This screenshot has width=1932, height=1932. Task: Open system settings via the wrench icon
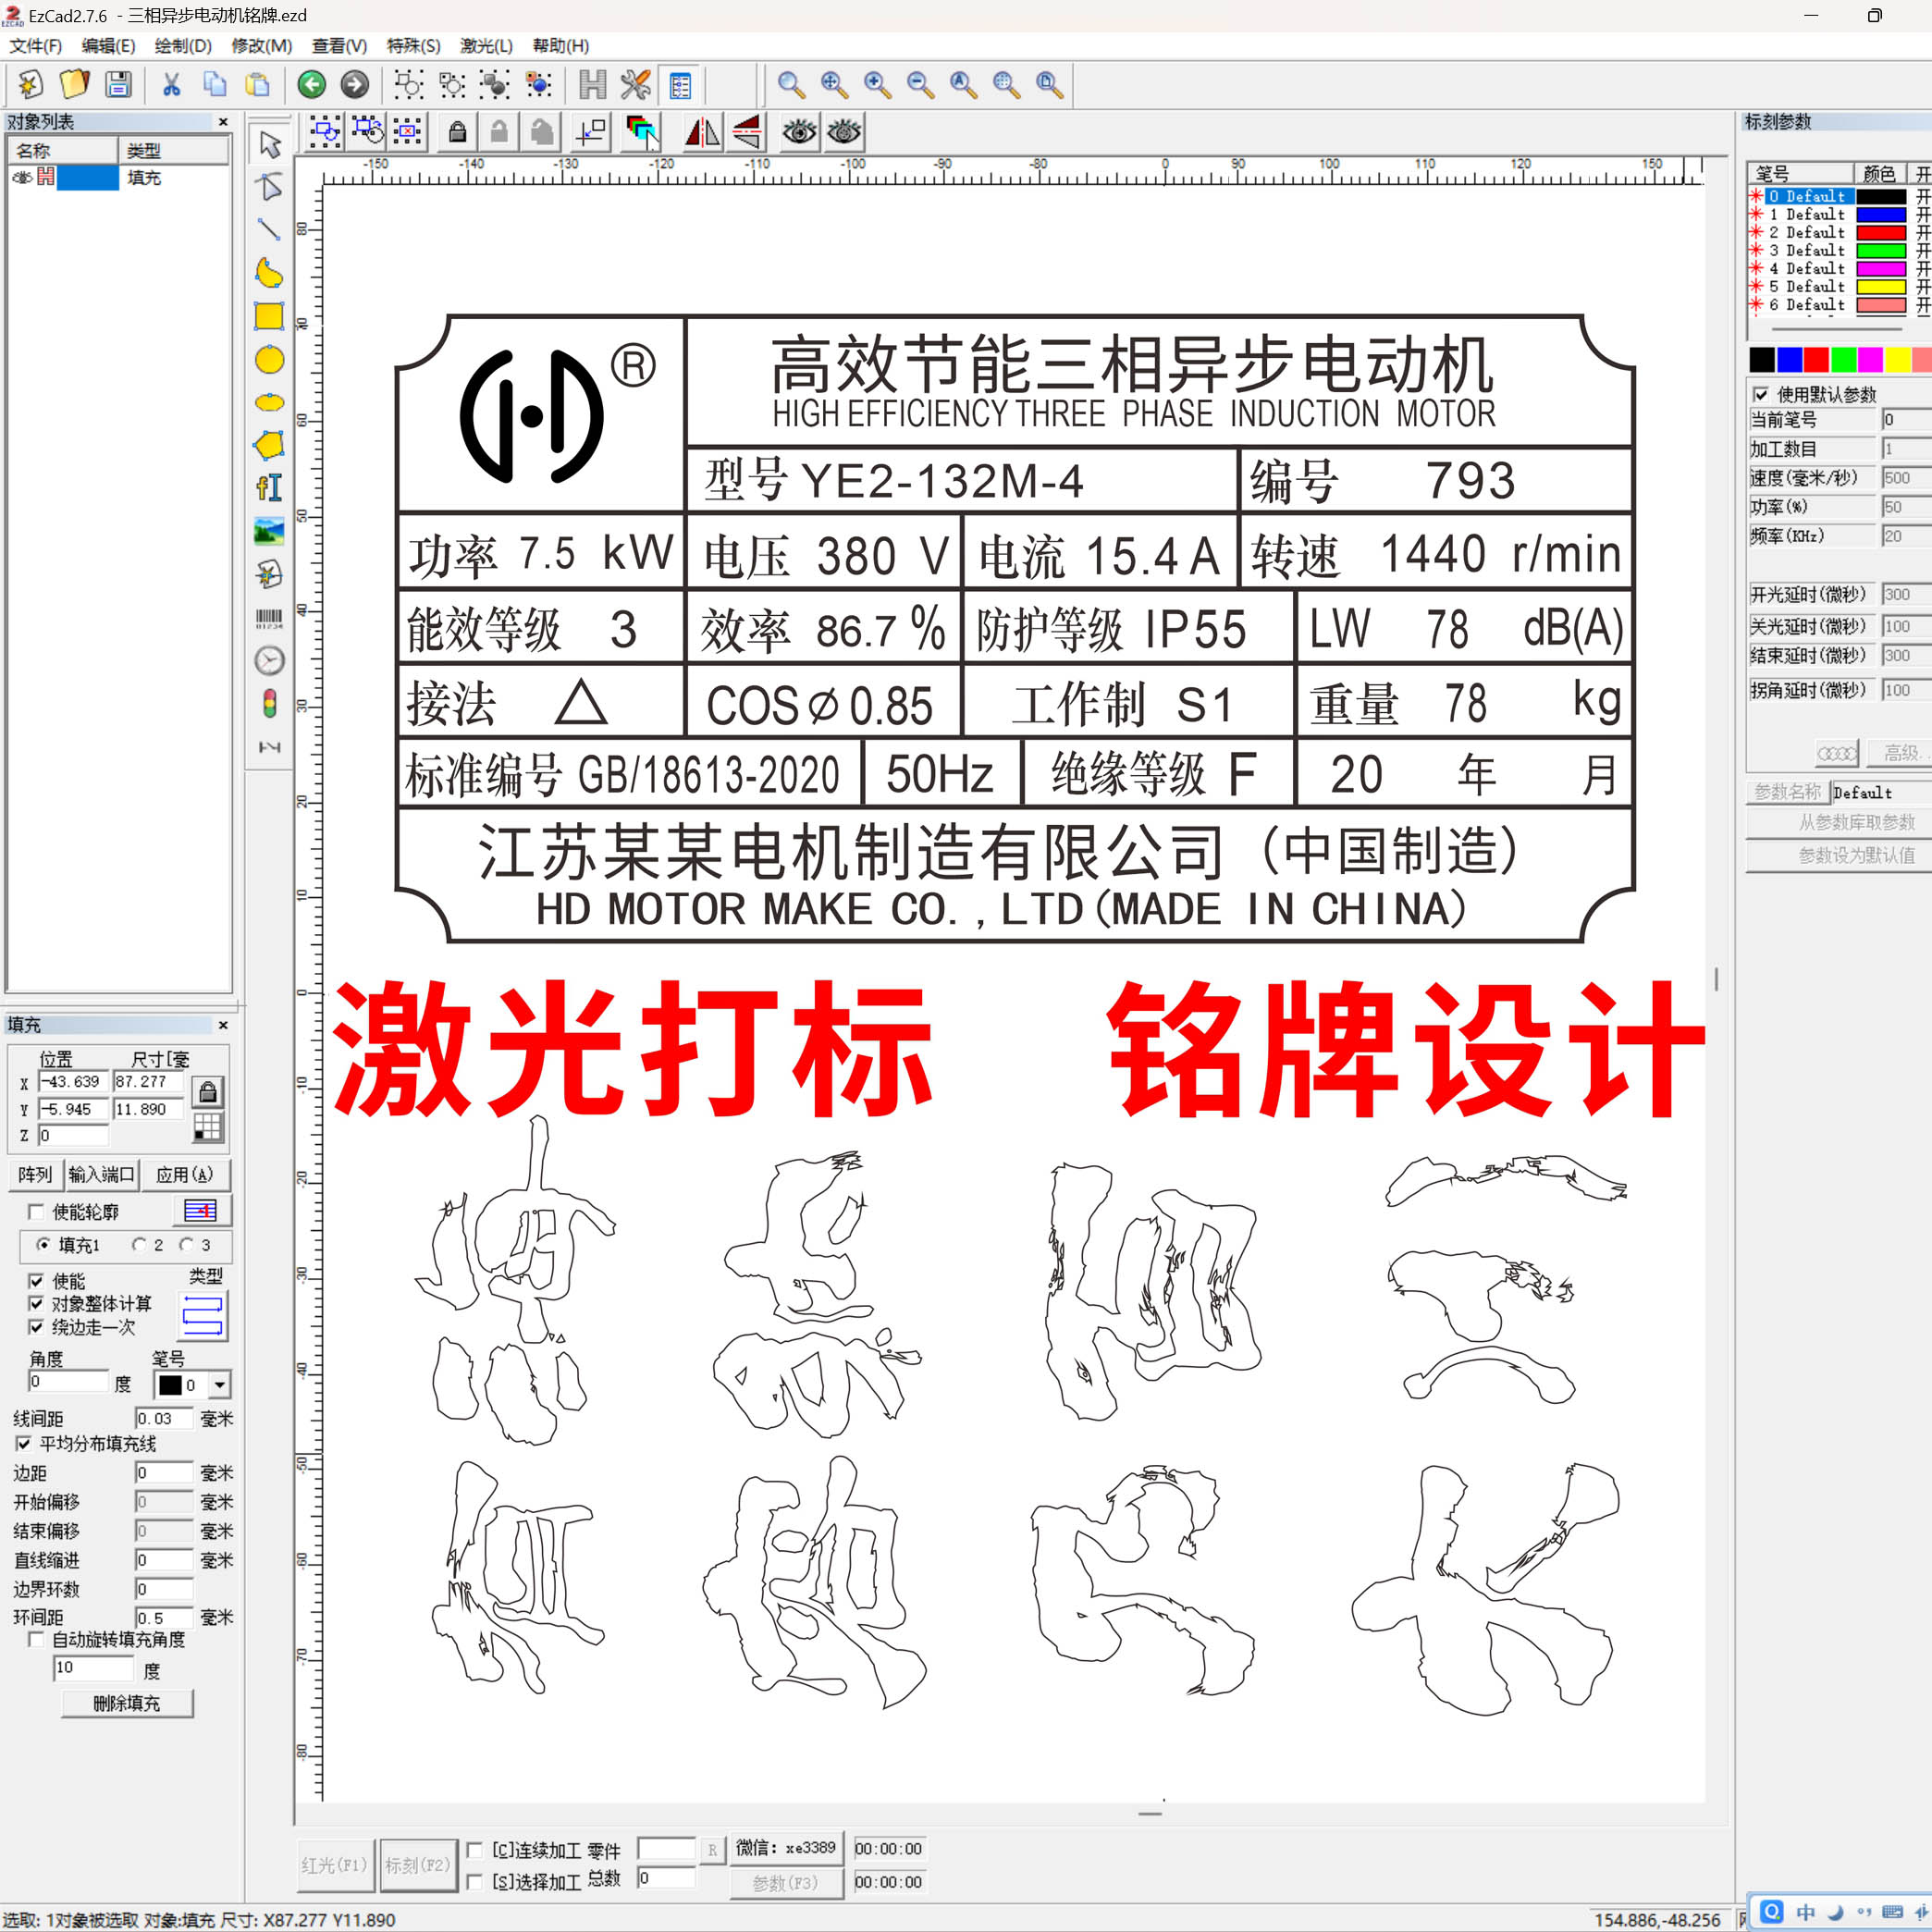634,85
